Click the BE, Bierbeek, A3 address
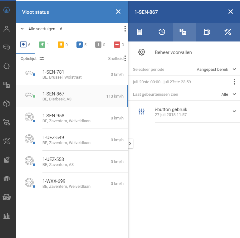This screenshot has height=238, width=240. pyautogui.click(x=57, y=99)
